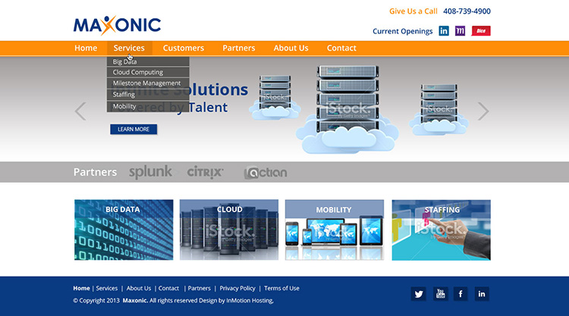
Task: Choose Milestone Management in the dropdown
Action: click(x=148, y=83)
